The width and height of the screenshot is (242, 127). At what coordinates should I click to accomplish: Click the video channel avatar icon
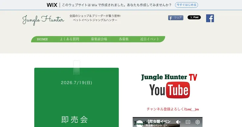pyautogui.click(x=139, y=124)
